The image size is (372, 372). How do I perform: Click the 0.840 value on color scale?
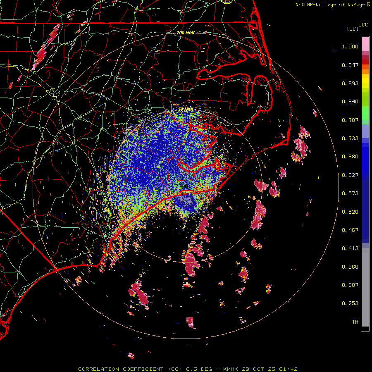coord(350,102)
